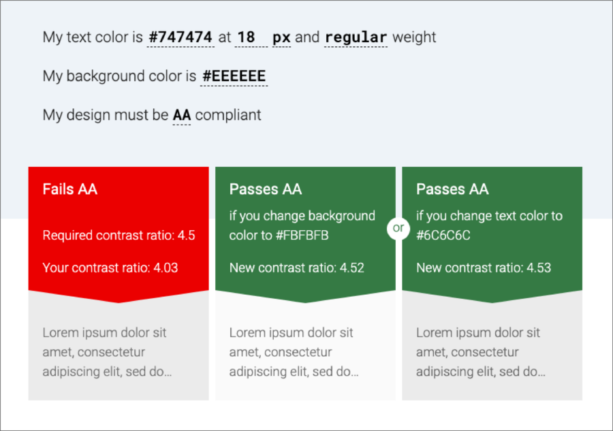Change the 18 font size field

[251, 37]
